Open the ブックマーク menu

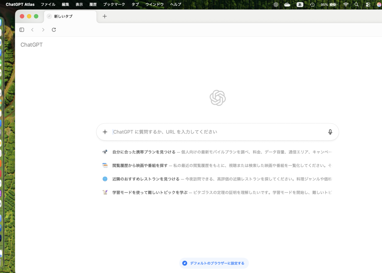coord(114,4)
